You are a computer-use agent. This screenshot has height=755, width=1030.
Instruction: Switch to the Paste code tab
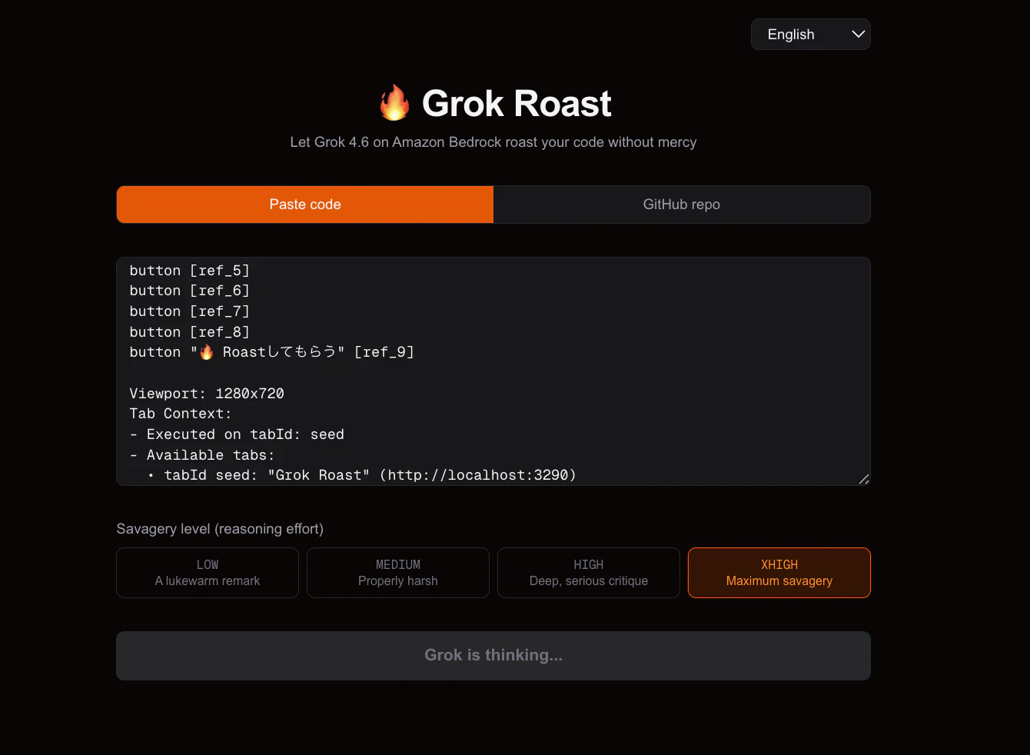[305, 205]
